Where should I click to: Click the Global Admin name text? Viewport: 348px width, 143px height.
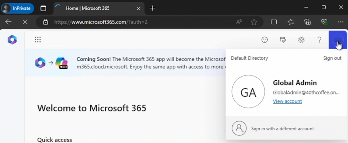pos(295,83)
